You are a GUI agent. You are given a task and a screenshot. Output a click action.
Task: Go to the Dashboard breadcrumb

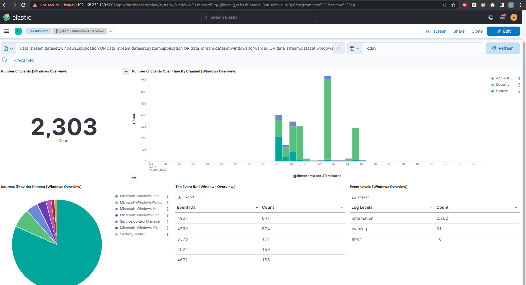tap(39, 31)
